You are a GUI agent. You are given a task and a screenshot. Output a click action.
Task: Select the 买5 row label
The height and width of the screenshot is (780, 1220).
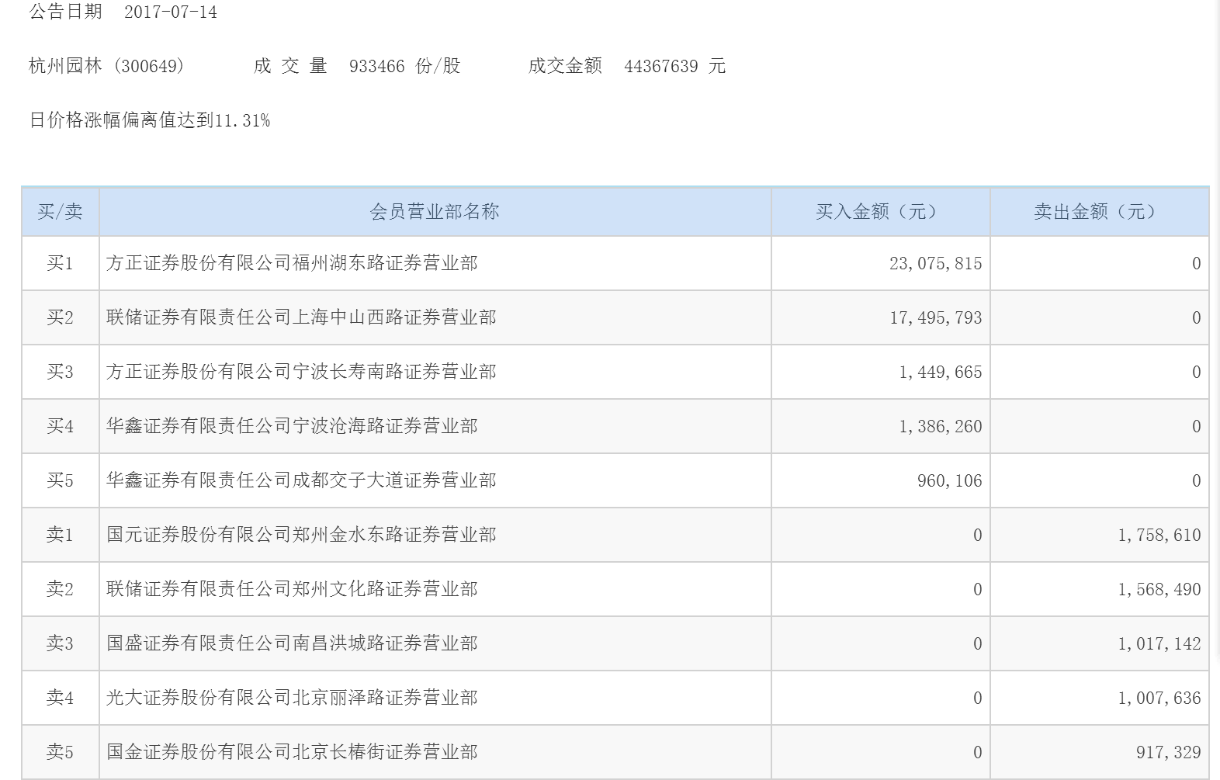tap(60, 480)
